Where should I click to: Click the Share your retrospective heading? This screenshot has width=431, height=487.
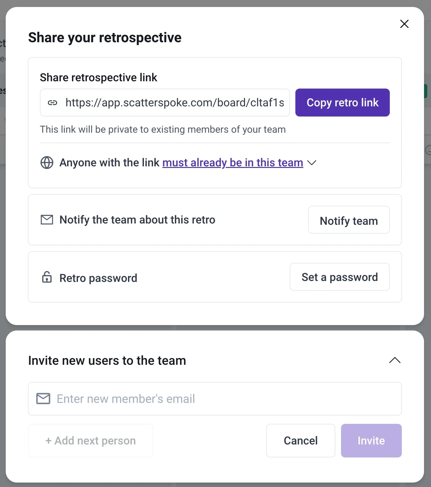pyautogui.click(x=105, y=37)
